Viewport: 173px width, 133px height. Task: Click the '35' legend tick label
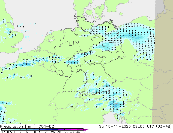point(65,132)
